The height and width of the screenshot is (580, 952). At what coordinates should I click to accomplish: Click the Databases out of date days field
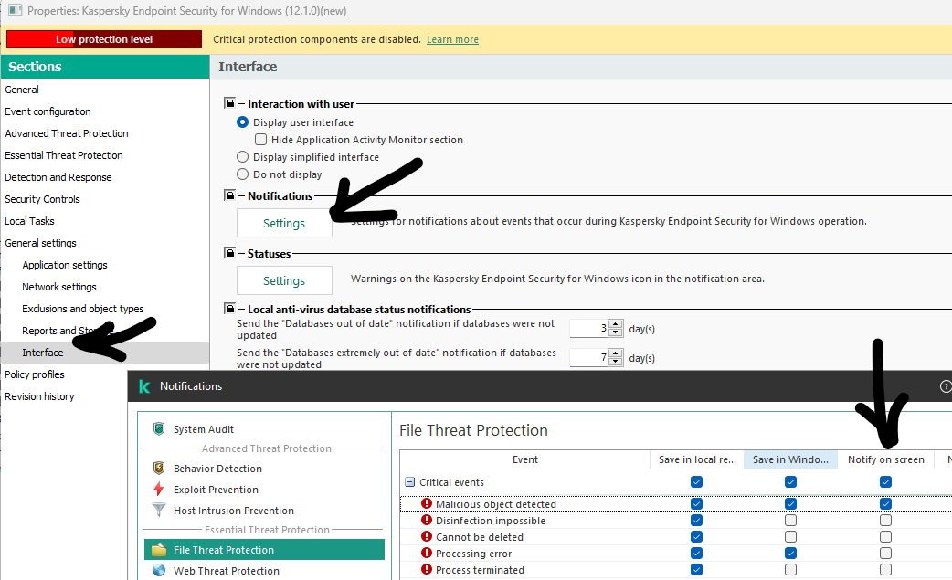(589, 329)
